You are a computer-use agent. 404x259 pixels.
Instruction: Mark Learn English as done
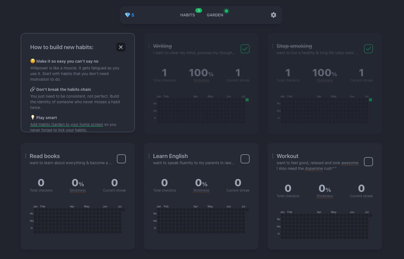pyautogui.click(x=245, y=159)
